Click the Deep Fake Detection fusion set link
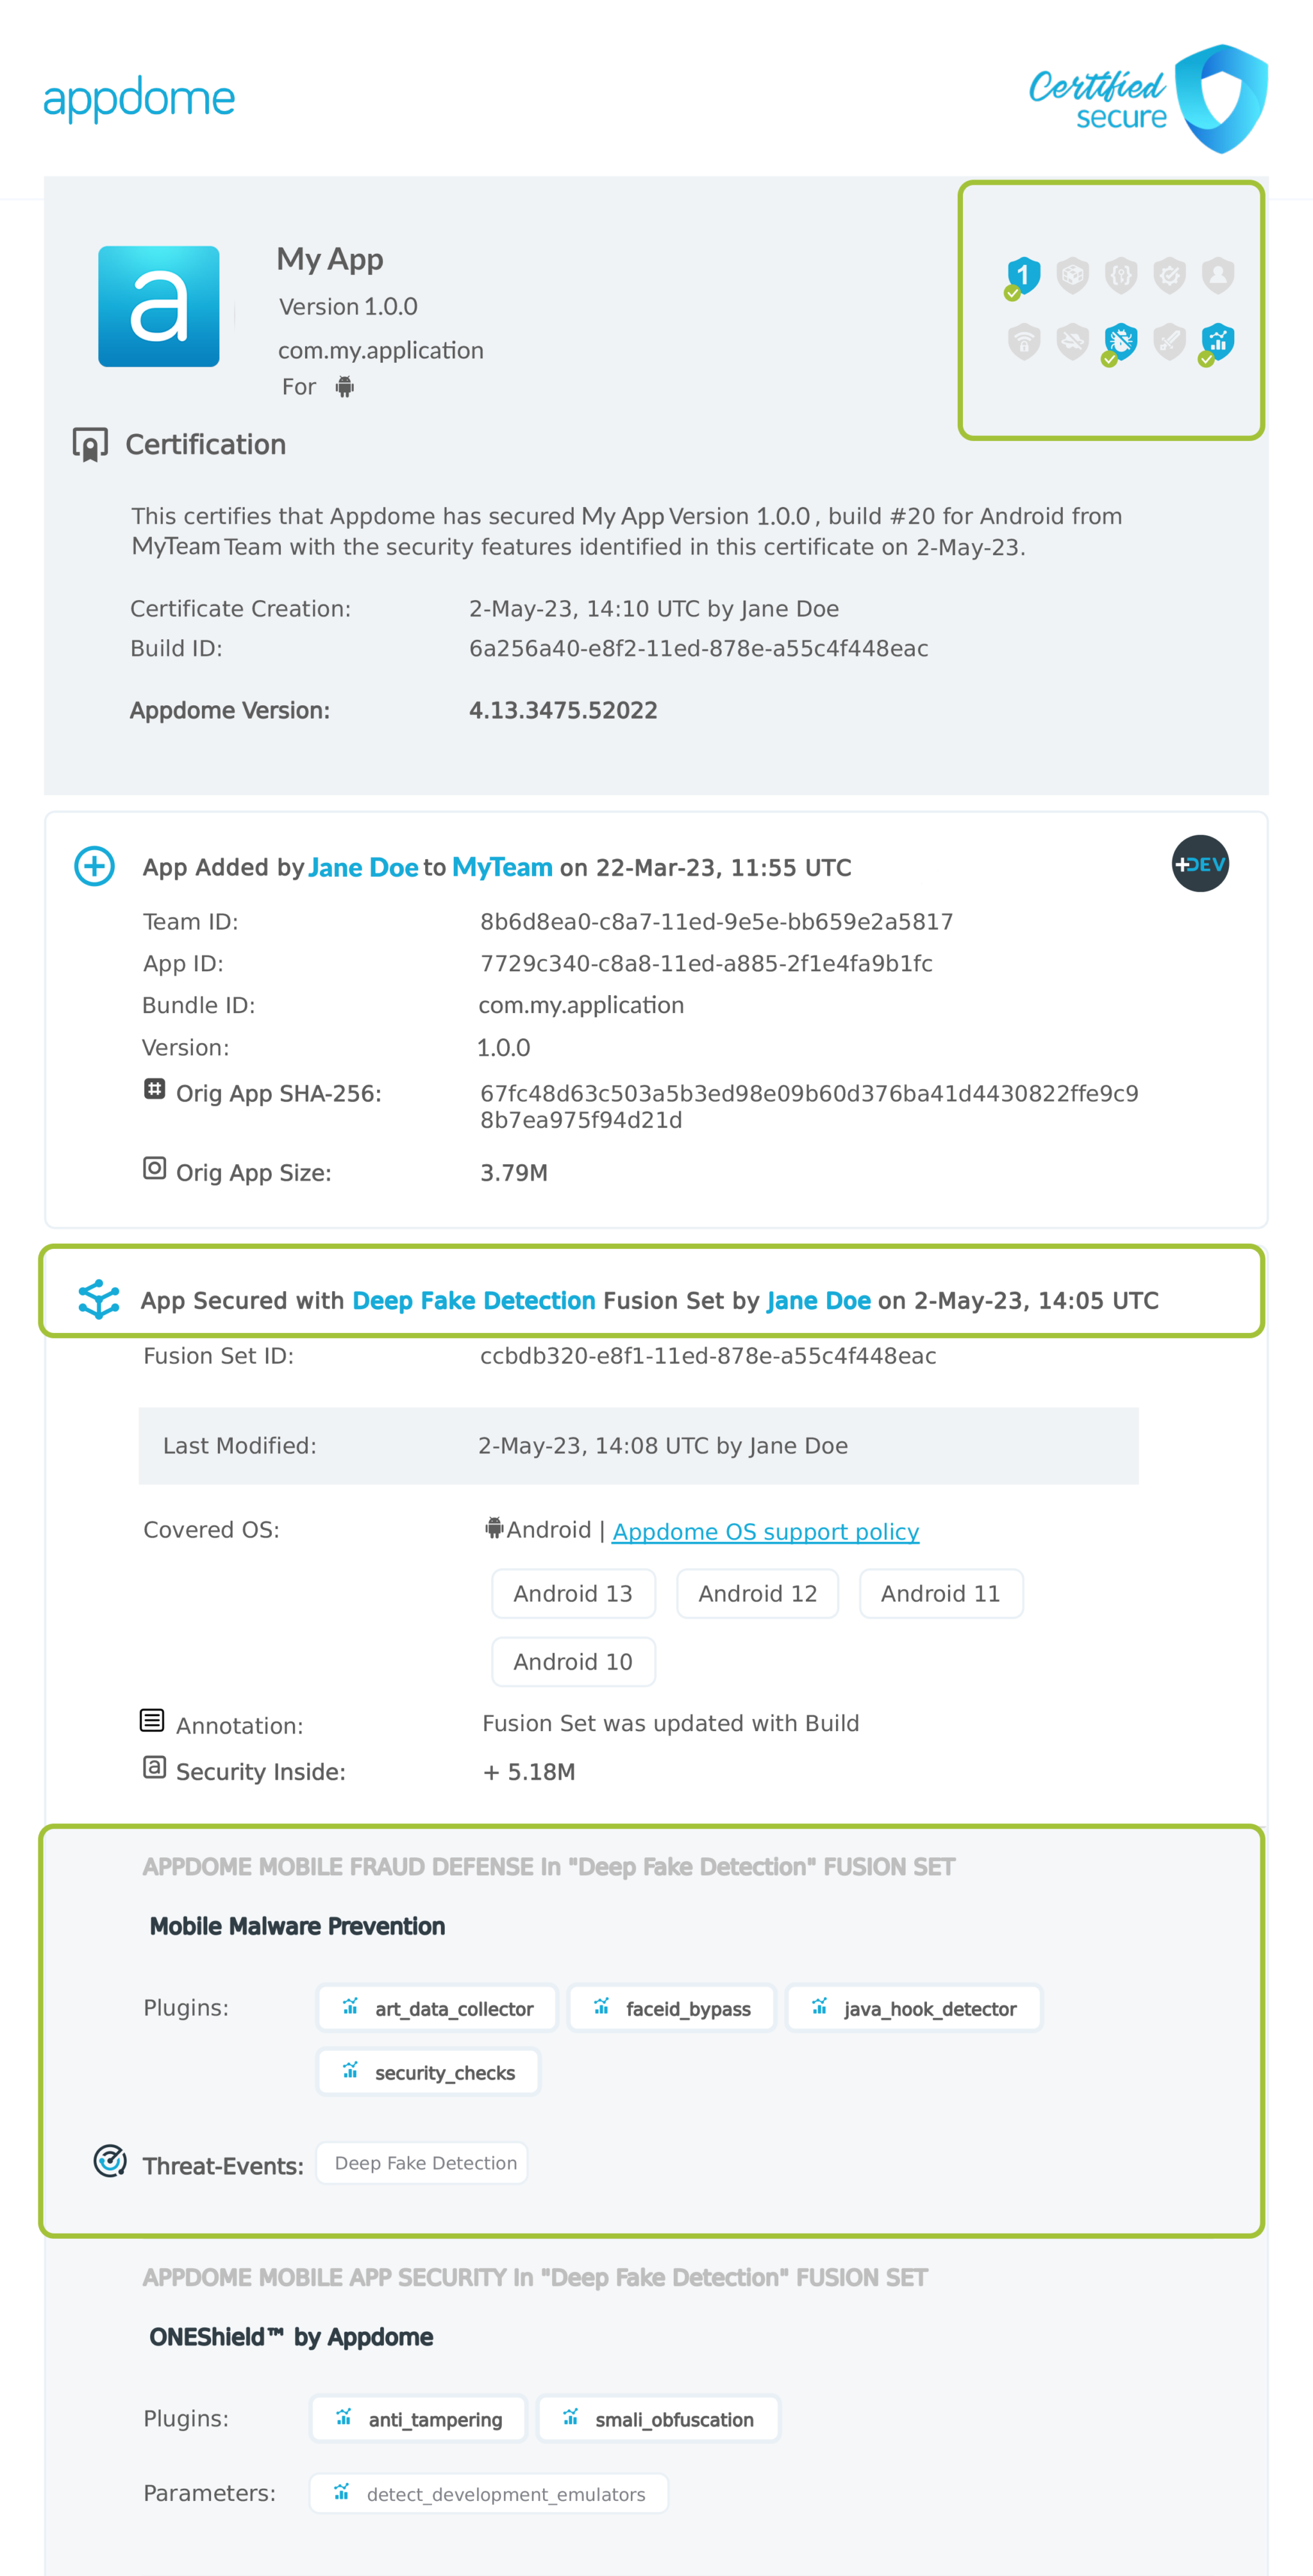Image resolution: width=1313 pixels, height=2576 pixels. tap(474, 1300)
